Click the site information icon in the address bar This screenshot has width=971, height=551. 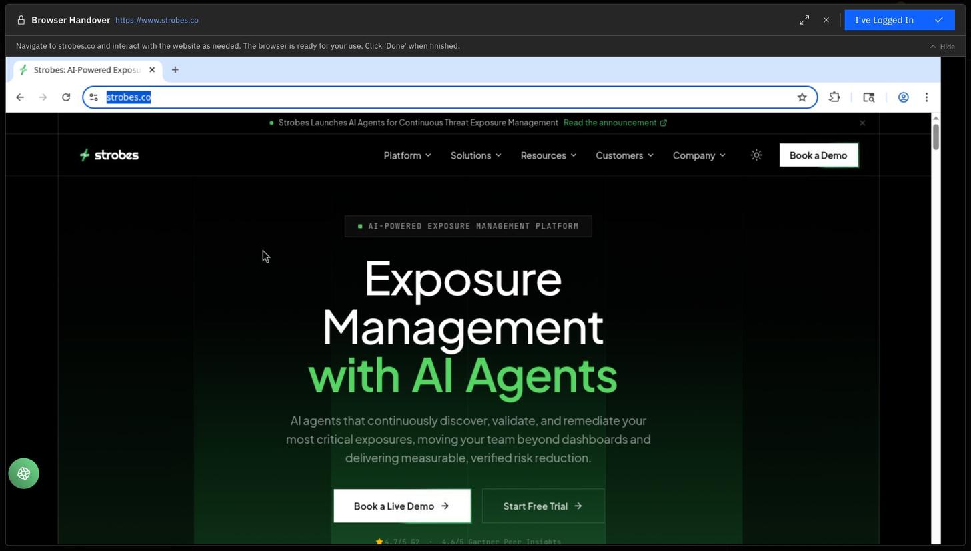(x=94, y=97)
